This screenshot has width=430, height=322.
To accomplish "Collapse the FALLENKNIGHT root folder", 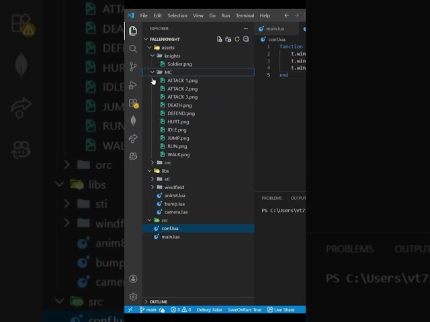I will [x=198, y=39].
